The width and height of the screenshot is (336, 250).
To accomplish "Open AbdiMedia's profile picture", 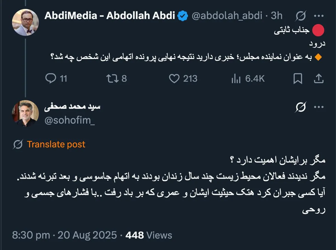I will (25, 22).
